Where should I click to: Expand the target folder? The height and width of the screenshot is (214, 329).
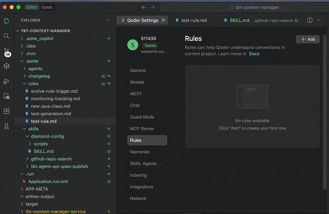point(22,204)
